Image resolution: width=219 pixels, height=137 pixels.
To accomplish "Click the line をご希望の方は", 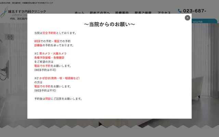I will pos(44,62).
